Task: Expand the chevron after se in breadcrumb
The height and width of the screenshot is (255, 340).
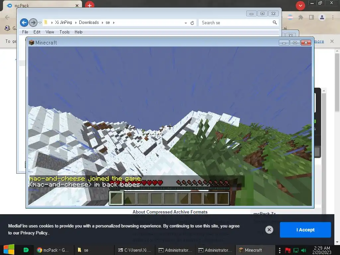Action: pyautogui.click(x=114, y=23)
